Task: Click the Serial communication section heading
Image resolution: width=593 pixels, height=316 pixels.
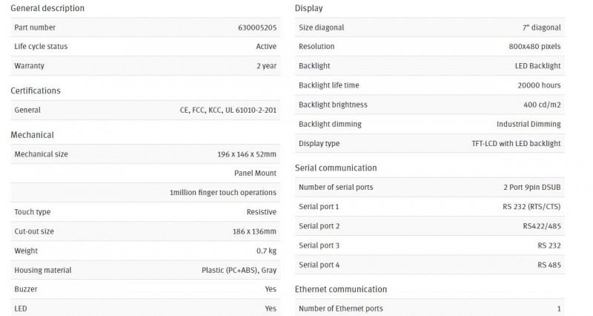Action: click(x=336, y=168)
